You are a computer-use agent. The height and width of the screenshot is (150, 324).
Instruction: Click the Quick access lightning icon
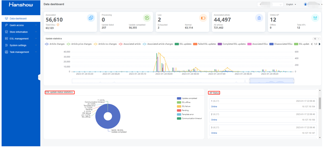pyautogui.click(x=6, y=25)
